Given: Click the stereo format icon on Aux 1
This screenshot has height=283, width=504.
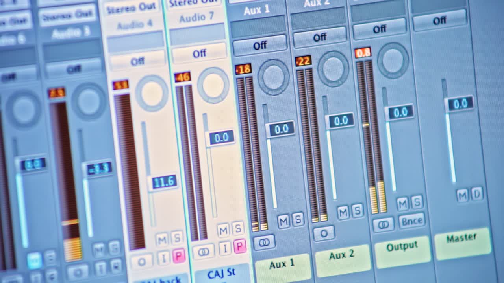Looking at the screenshot, I should coord(264,243).
